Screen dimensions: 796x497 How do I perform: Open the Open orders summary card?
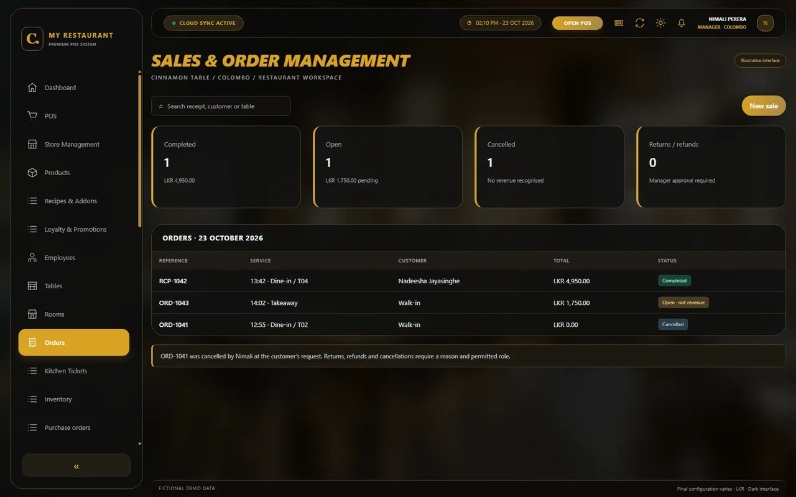[x=387, y=166]
